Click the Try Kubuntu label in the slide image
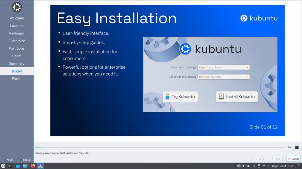 (x=183, y=97)
